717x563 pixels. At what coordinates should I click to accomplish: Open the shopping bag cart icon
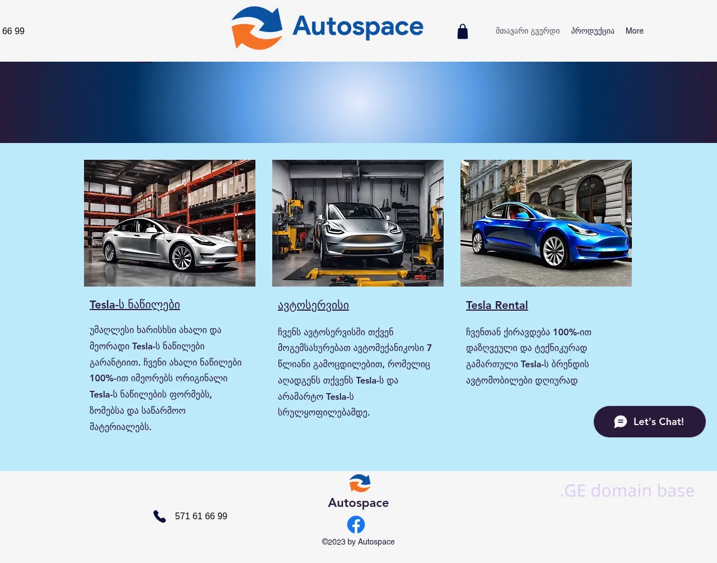pos(462,31)
